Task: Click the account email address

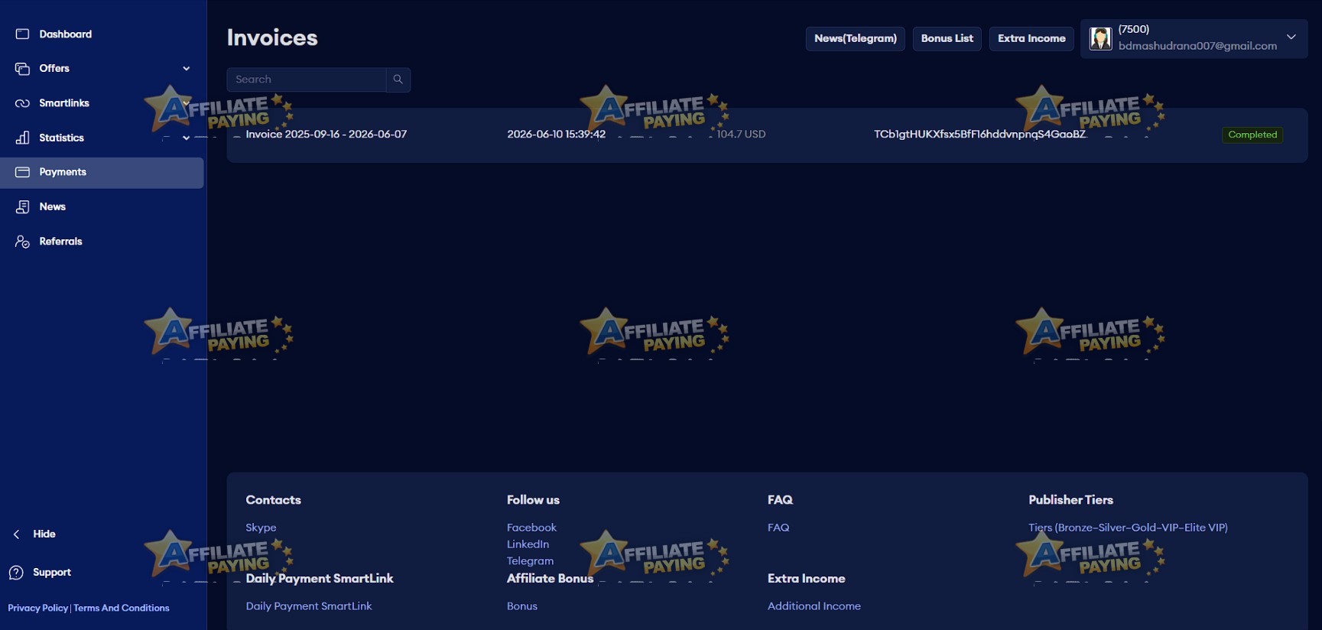Action: (x=1197, y=46)
